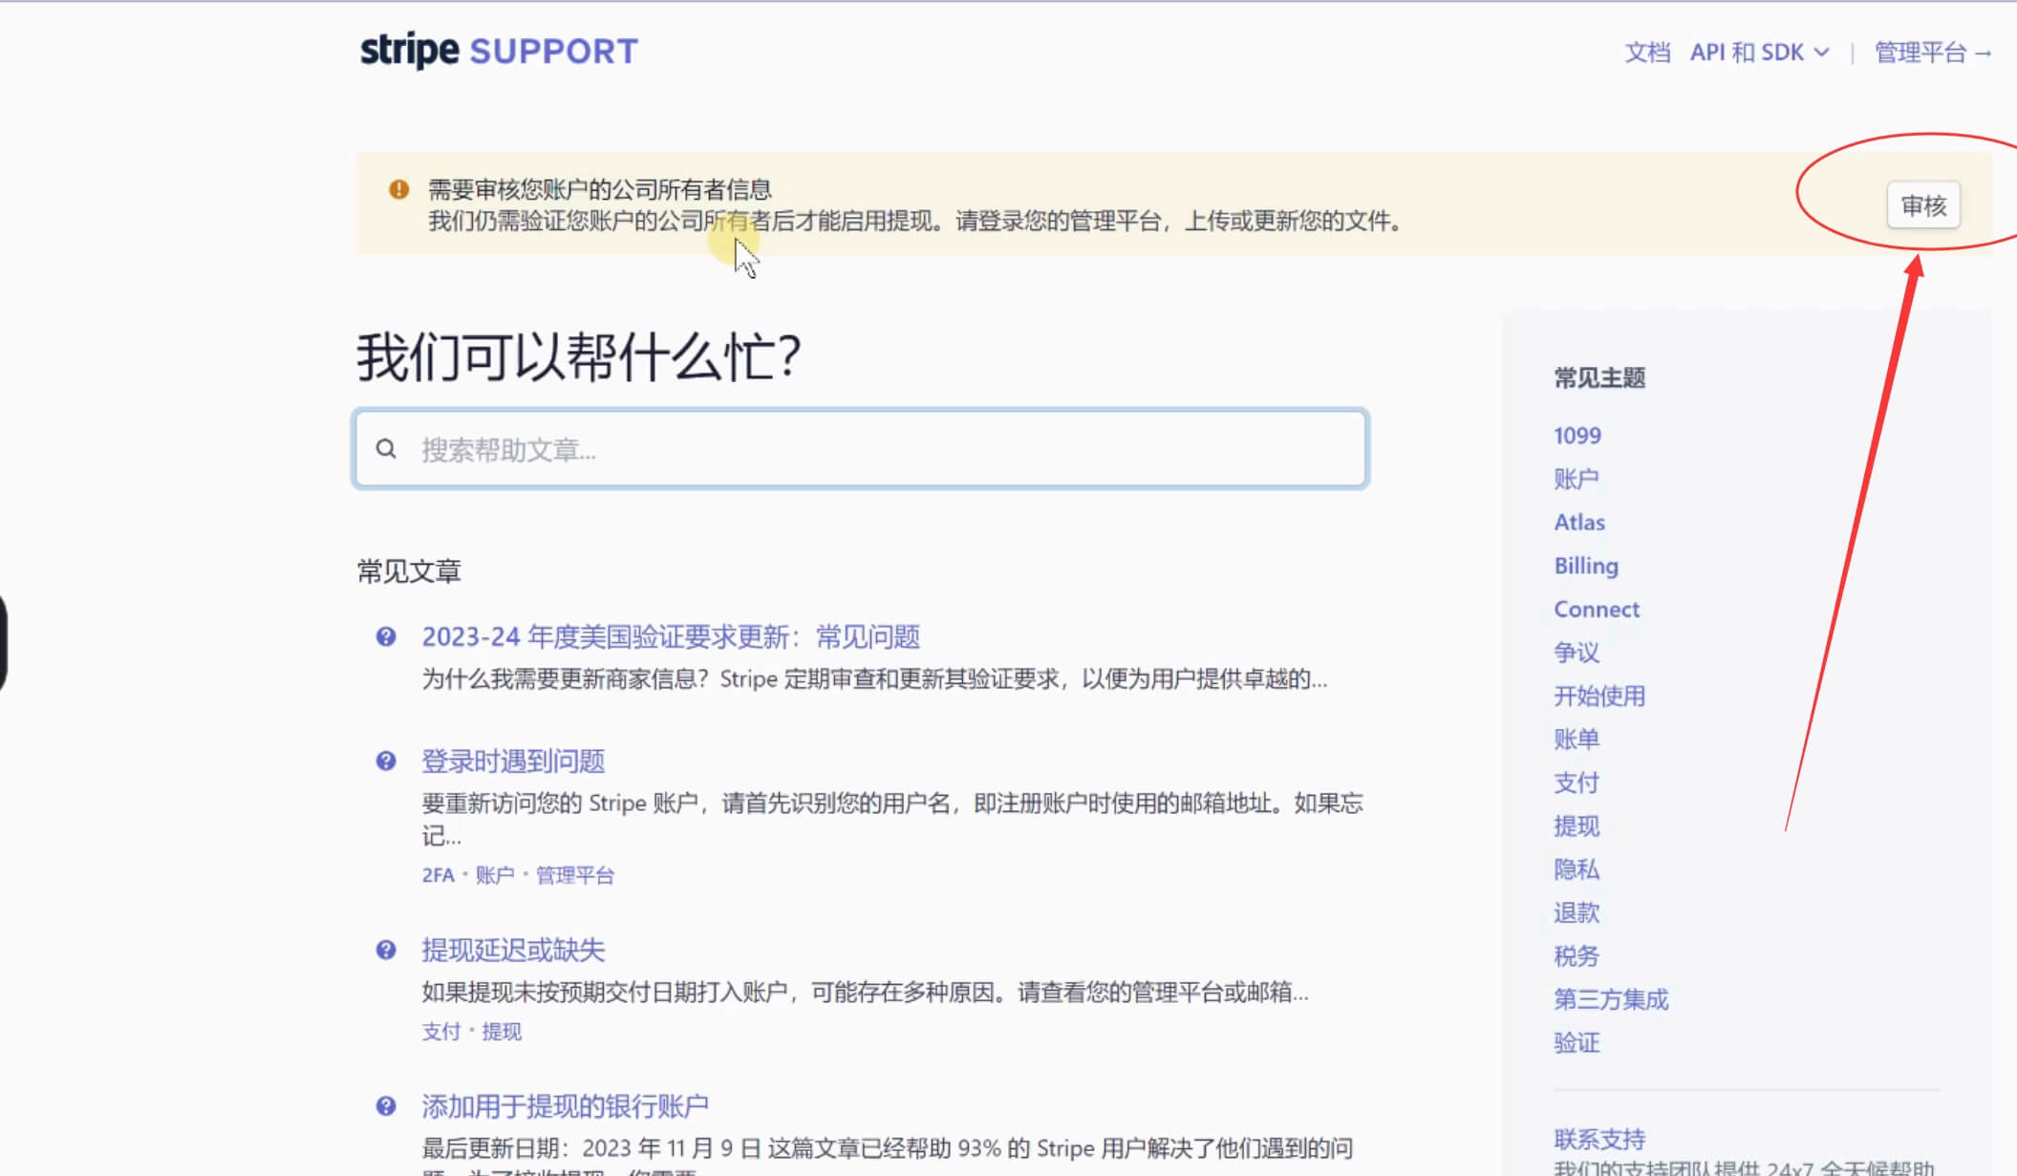Click question icon beside 登录时遇到问题

pos(386,761)
